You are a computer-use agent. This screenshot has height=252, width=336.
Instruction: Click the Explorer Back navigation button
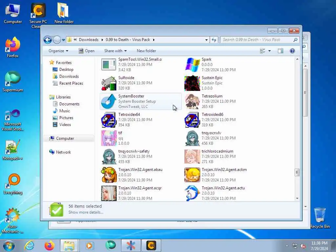(48, 40)
